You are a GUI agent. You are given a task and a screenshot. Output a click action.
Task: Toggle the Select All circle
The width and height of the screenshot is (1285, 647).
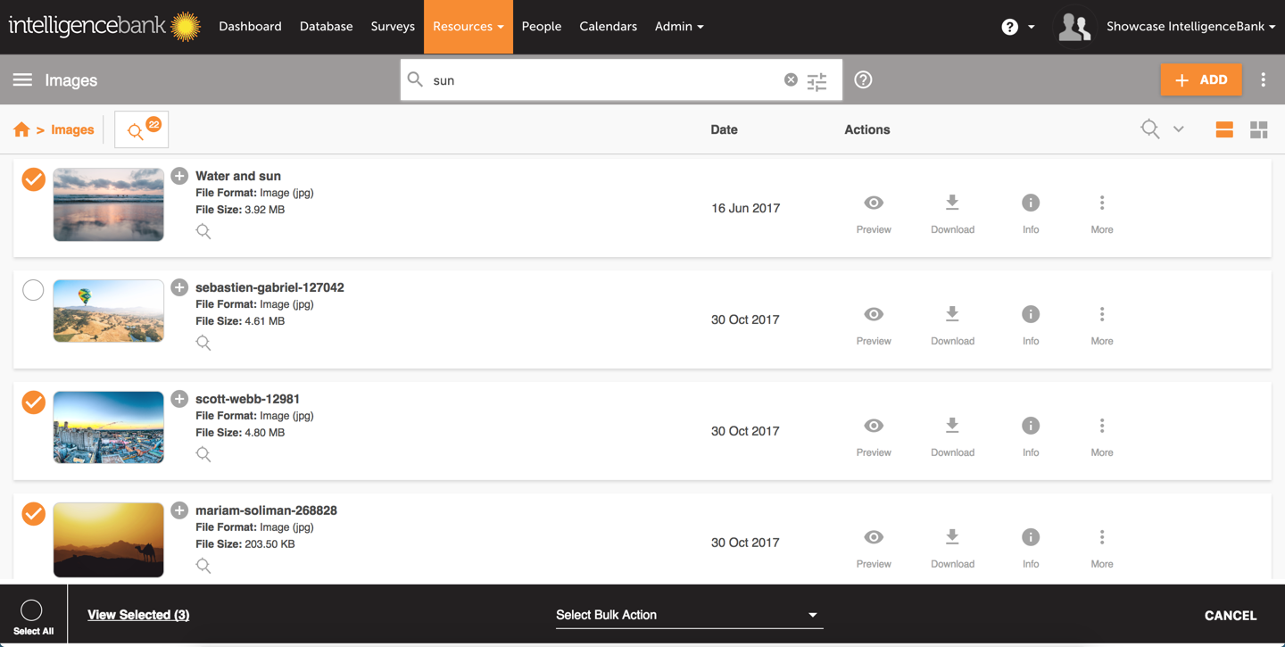pyautogui.click(x=32, y=610)
